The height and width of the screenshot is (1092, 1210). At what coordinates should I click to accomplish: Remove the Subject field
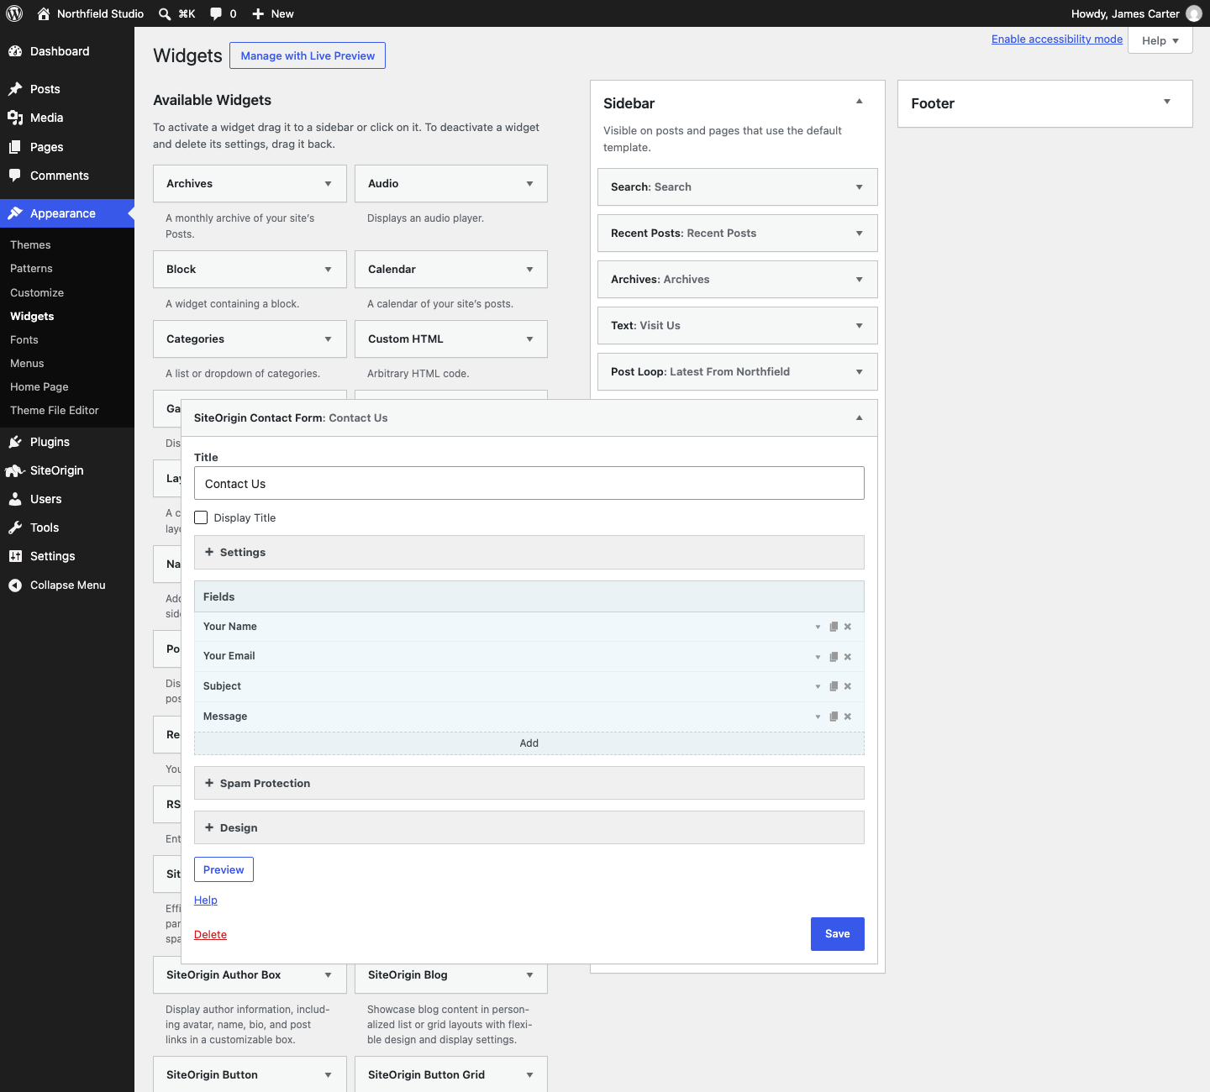tap(848, 686)
